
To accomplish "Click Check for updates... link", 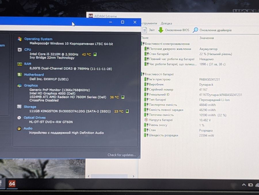I will 122,155.
